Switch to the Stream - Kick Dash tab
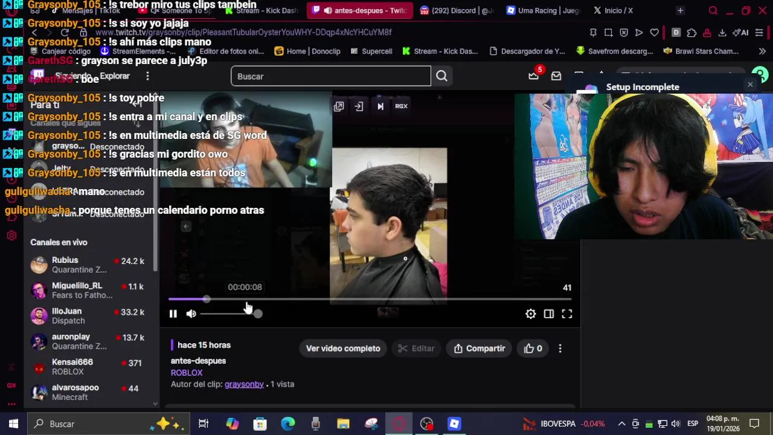 (x=261, y=10)
